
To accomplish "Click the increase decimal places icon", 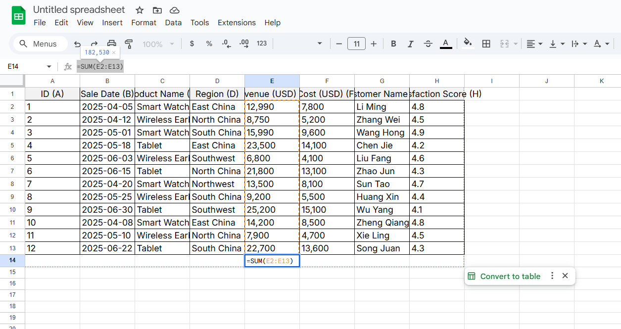I will (x=244, y=44).
